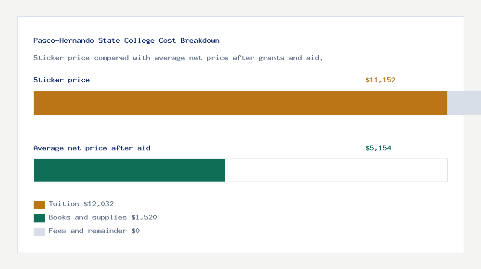Click the "Tuition" legend label

[x=64, y=204]
